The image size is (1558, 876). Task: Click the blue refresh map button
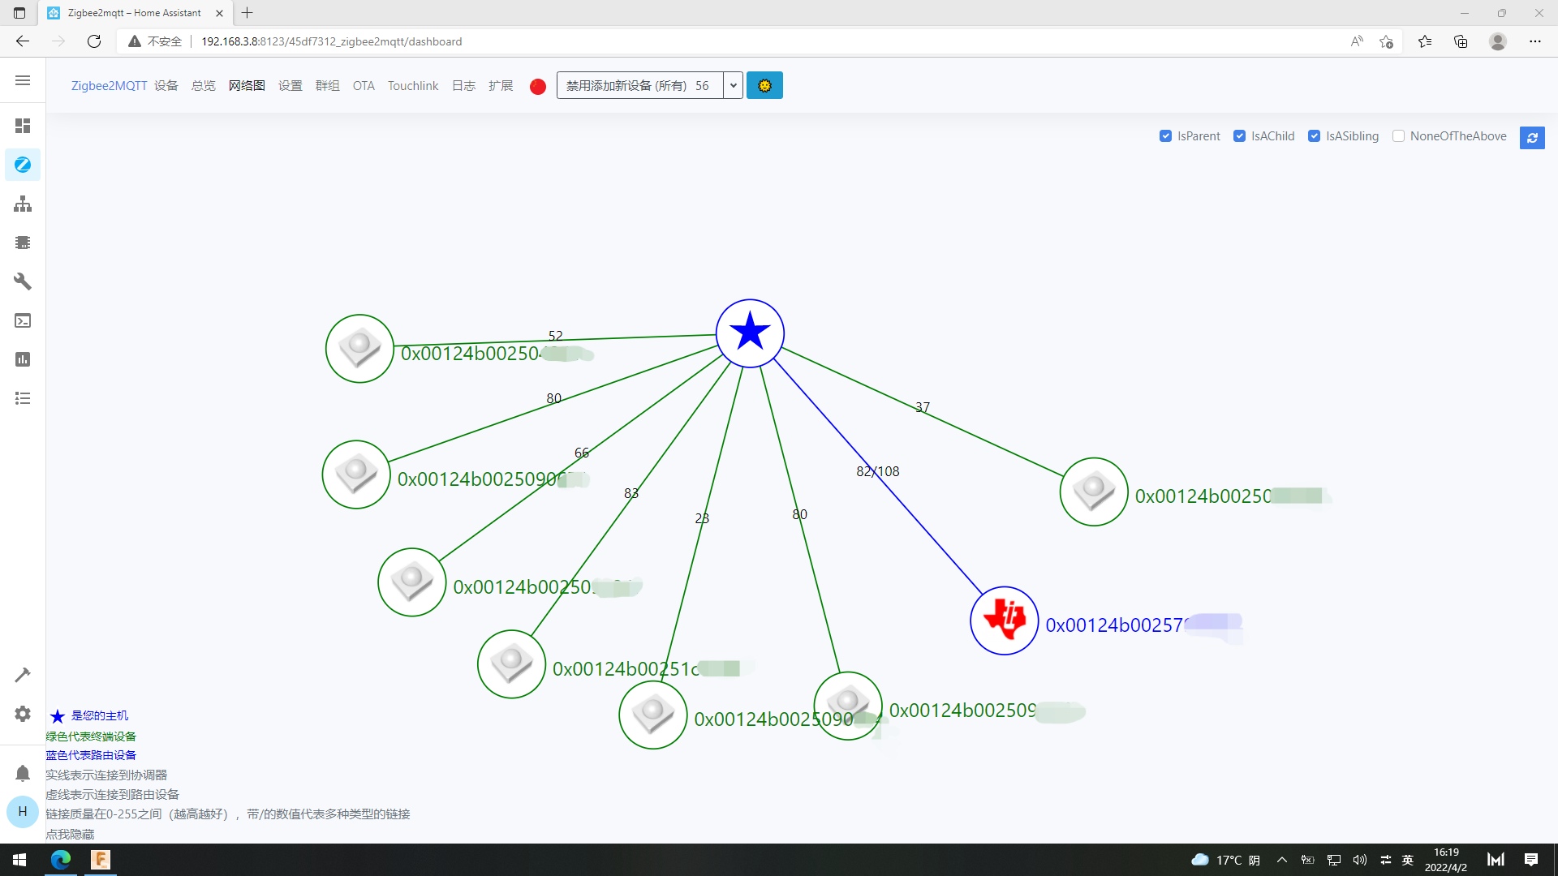[x=1532, y=138]
